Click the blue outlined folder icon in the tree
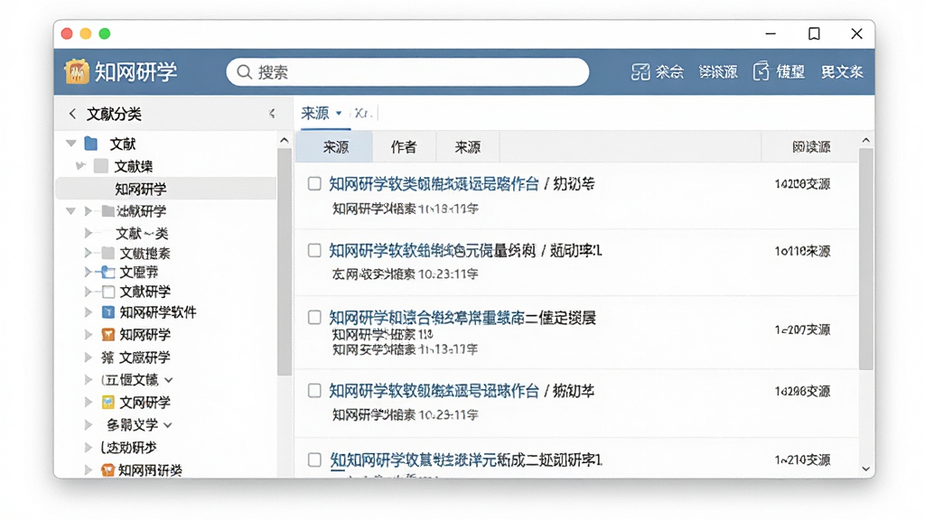This screenshot has height=520, width=925. 107,272
